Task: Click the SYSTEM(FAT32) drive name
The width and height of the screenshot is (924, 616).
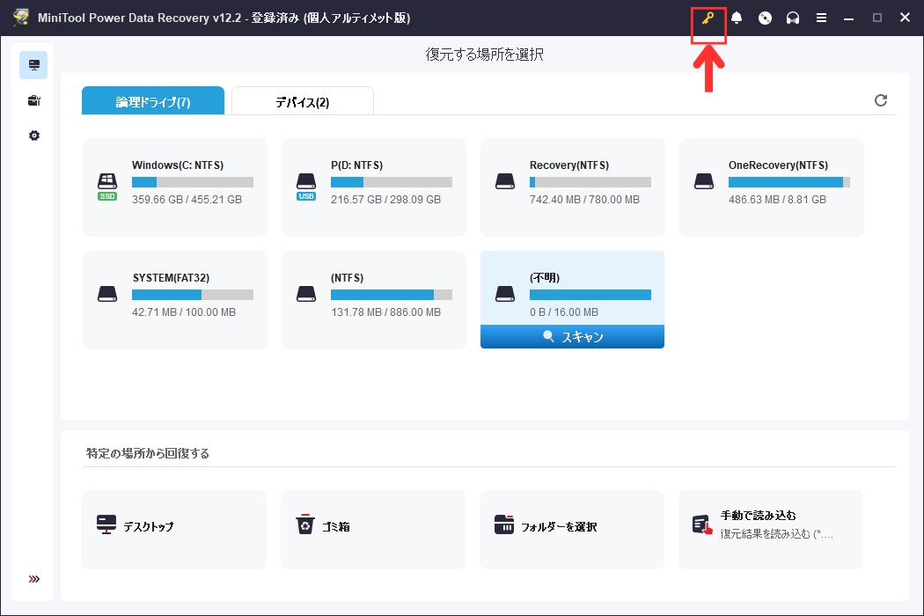Action: (171, 278)
